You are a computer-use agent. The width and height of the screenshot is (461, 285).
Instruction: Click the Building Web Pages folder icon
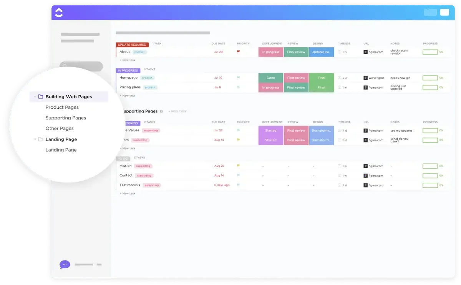click(40, 97)
